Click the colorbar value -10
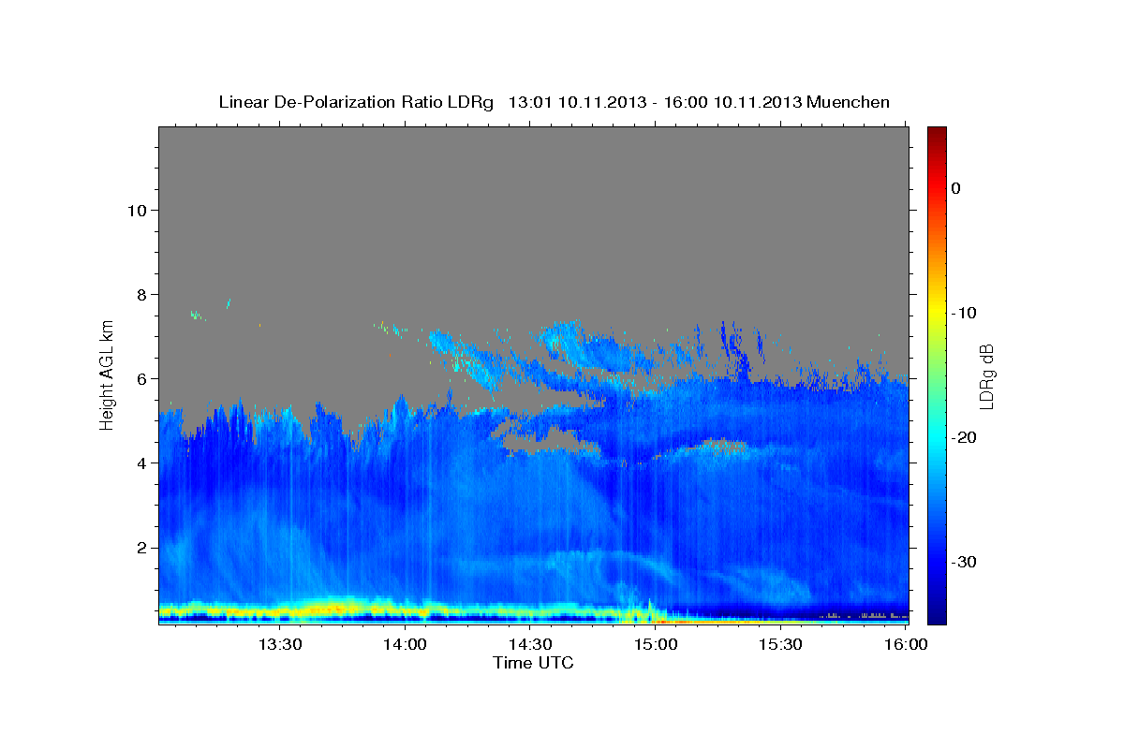Viewport: 1124px width, 749px height. click(x=965, y=313)
